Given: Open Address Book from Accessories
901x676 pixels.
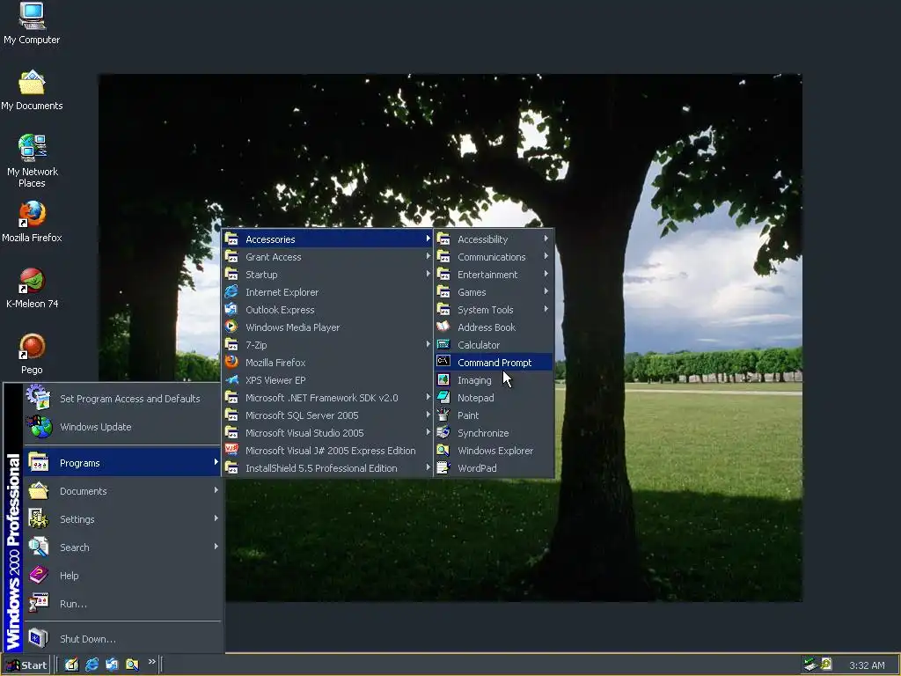Looking at the screenshot, I should [494, 327].
